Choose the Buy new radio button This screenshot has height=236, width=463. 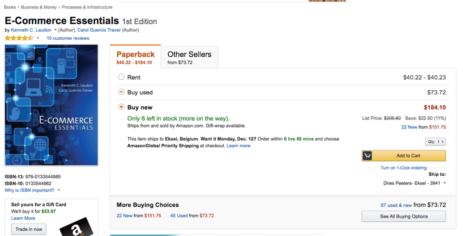point(122,107)
